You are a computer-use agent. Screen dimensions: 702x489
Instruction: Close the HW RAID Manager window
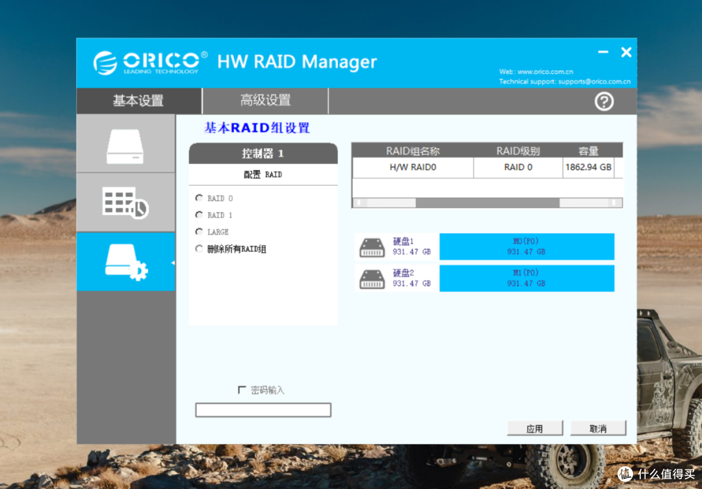coord(626,53)
